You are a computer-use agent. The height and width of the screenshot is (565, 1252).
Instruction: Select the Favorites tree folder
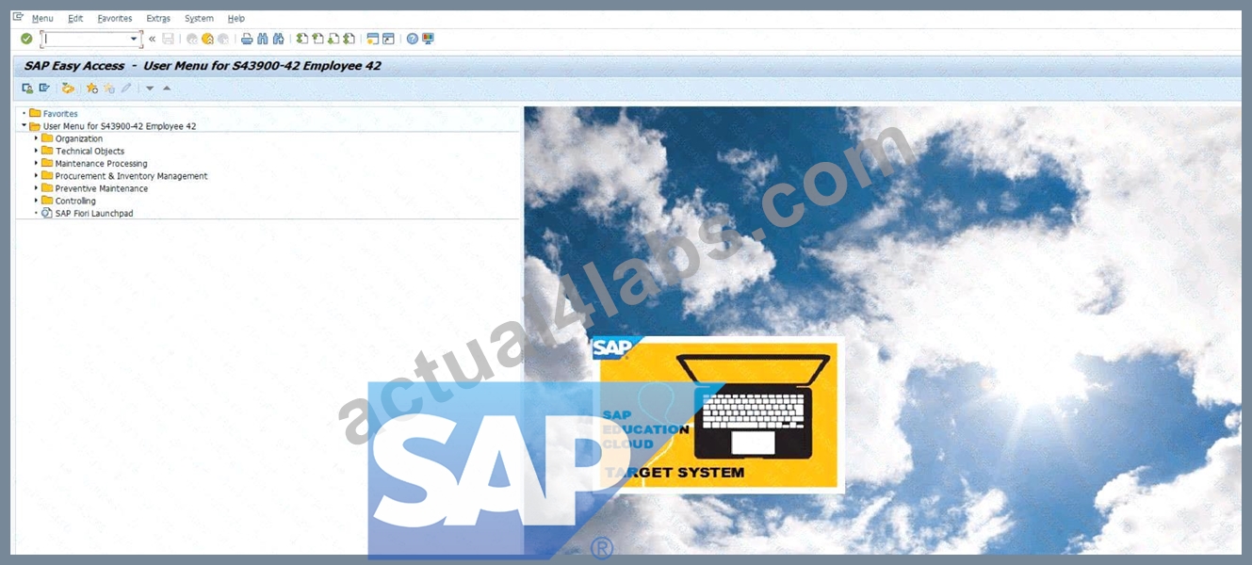(54, 114)
